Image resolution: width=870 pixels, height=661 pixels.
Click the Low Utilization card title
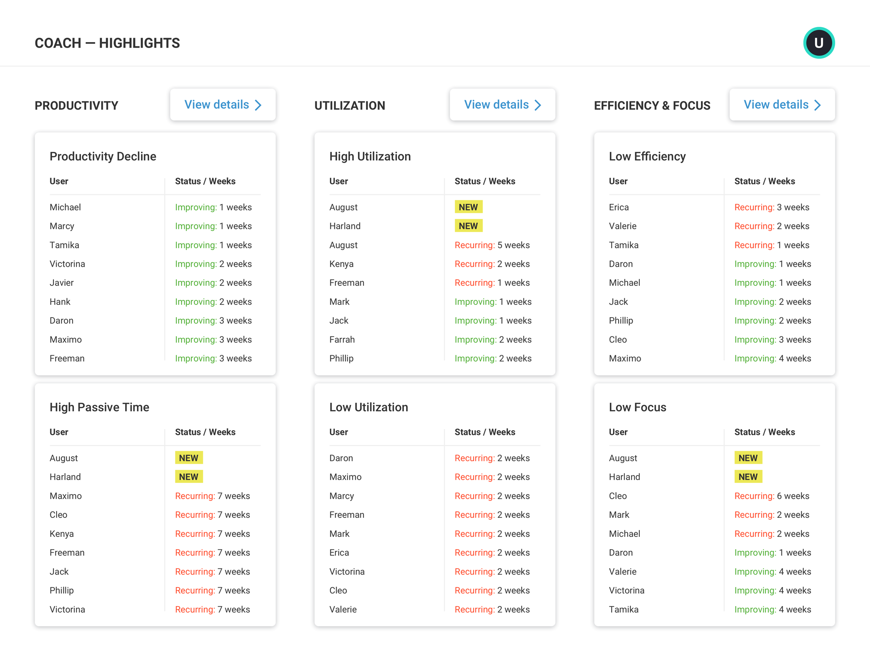368,407
